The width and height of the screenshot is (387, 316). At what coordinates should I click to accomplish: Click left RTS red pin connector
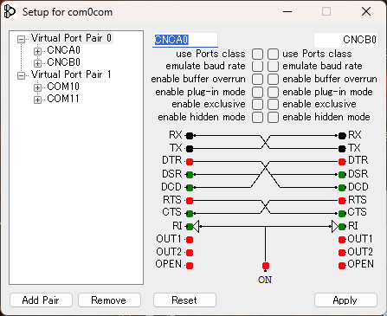pos(190,200)
